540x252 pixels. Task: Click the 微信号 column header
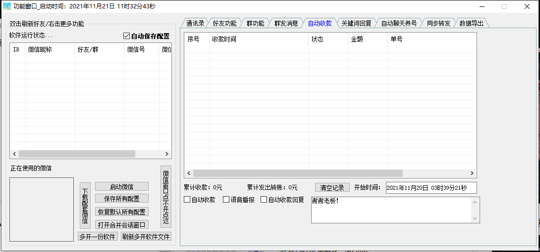[x=142, y=50]
